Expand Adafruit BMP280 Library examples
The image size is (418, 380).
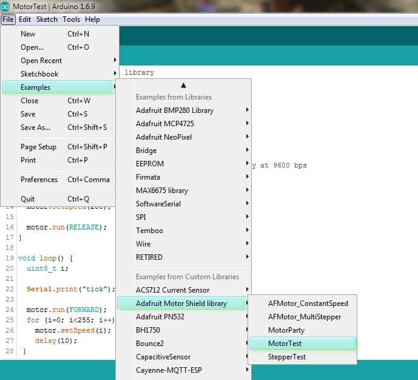pyautogui.click(x=184, y=110)
